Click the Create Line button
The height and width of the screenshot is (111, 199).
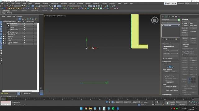(x=185, y=28)
